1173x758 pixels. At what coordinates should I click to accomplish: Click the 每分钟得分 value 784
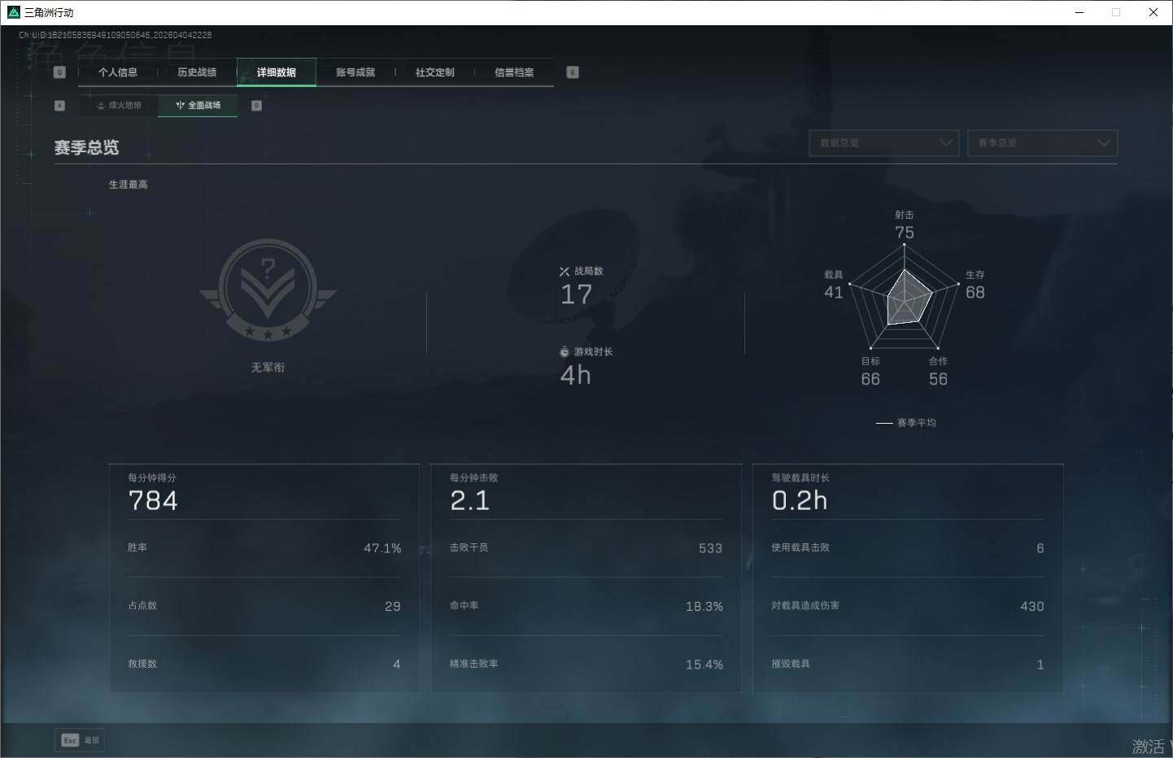pos(153,501)
